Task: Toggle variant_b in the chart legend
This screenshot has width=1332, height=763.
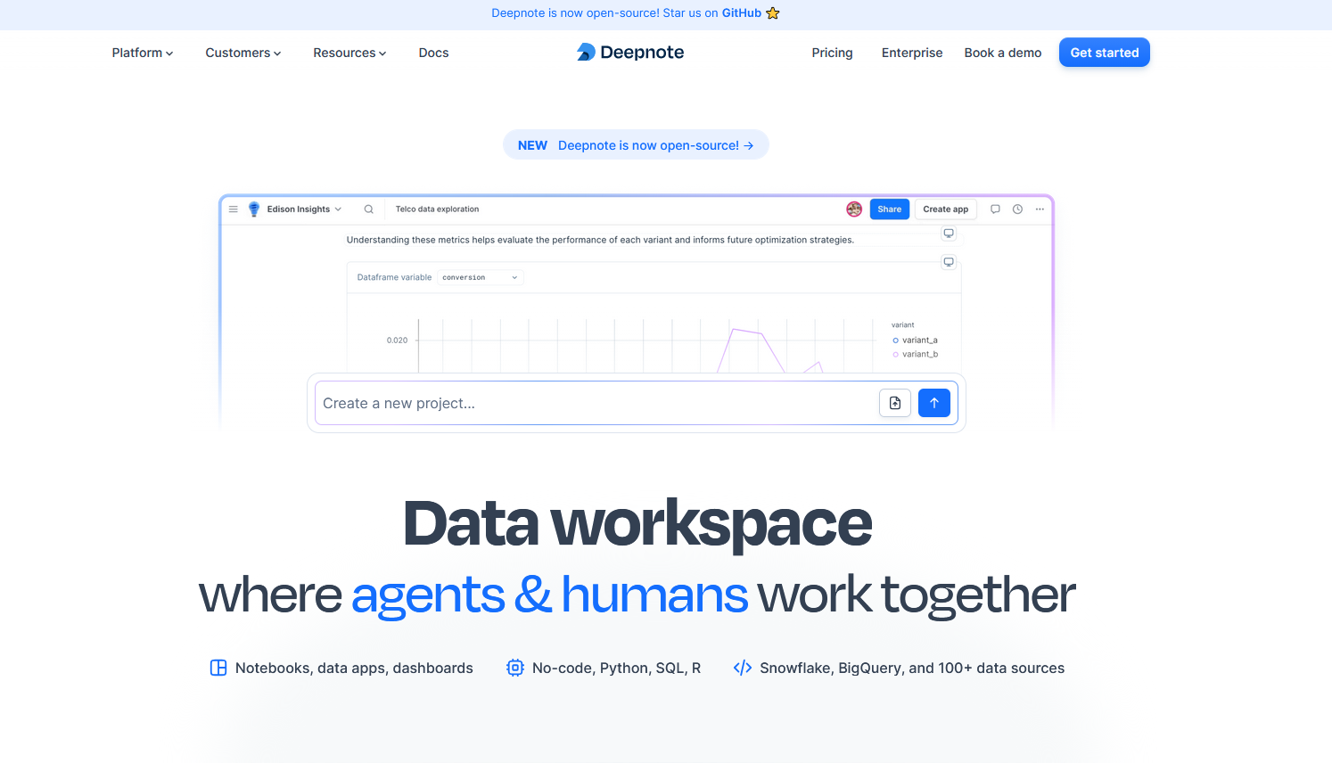Action: [918, 355]
